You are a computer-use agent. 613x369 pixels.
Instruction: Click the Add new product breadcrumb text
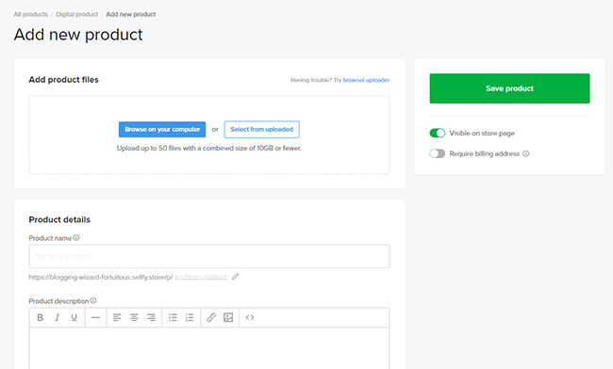coord(131,14)
